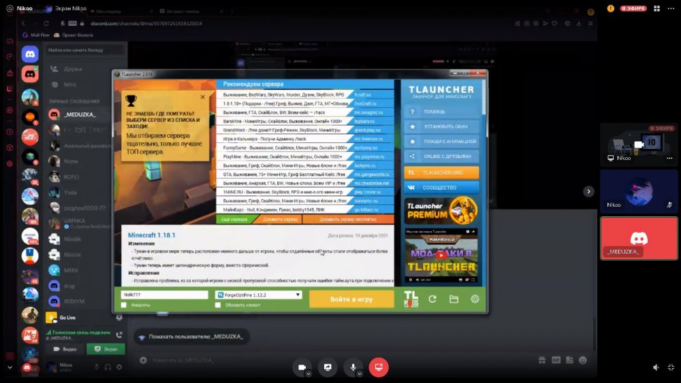Click green 'Ещё сервера' tab
The image size is (681, 383).
234,220
